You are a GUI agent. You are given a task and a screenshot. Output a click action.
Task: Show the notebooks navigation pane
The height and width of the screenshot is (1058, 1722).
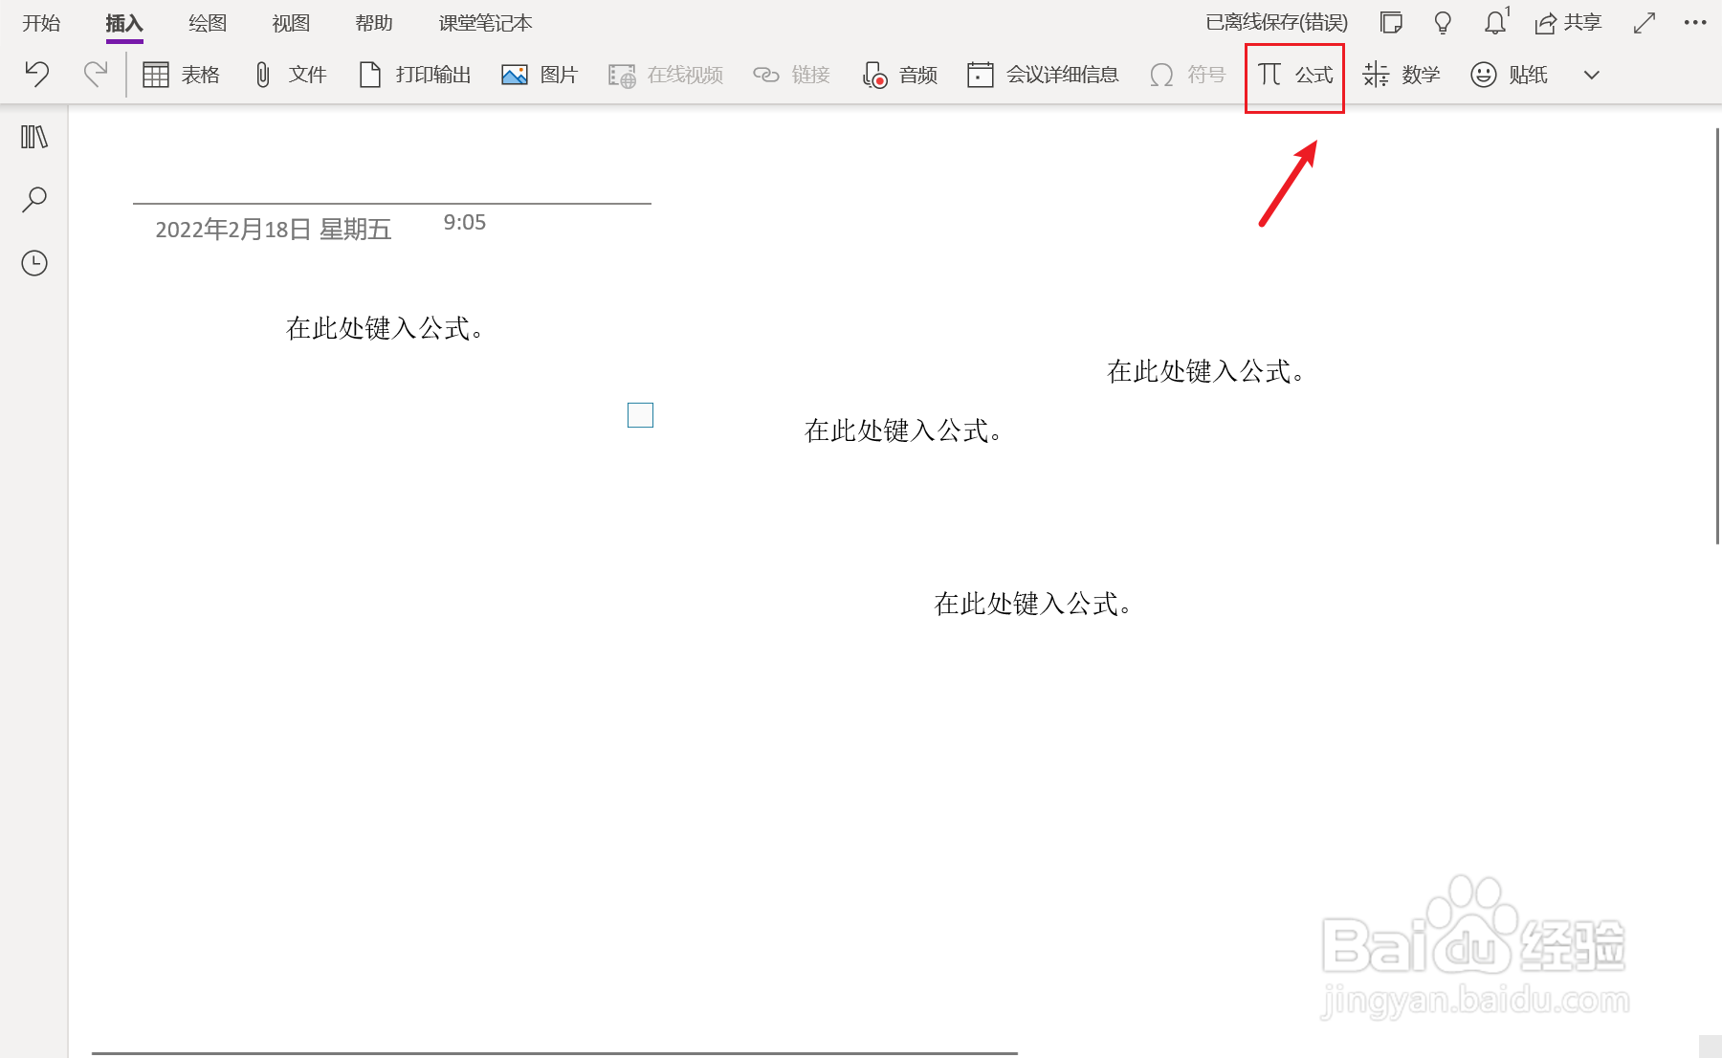point(34,137)
